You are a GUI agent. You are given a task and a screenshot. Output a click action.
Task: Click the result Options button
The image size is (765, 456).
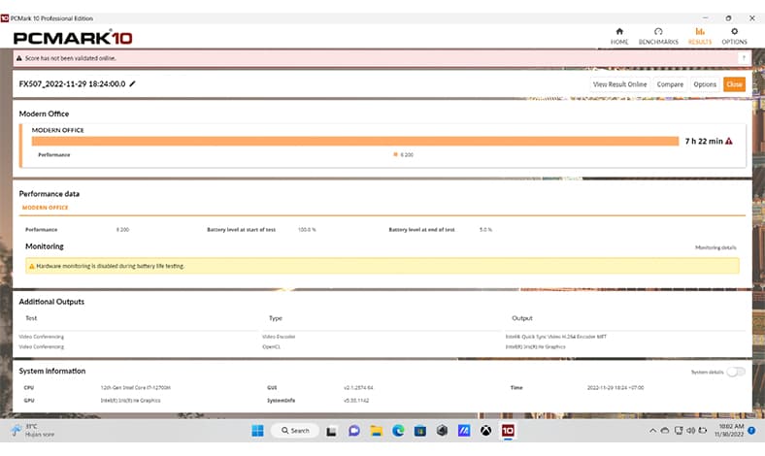705,84
